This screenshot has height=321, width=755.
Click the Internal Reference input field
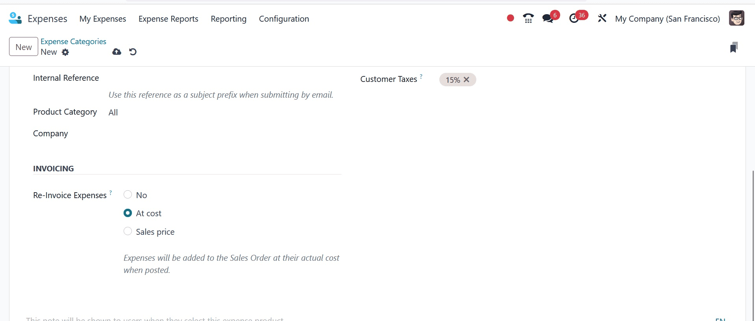click(x=224, y=78)
